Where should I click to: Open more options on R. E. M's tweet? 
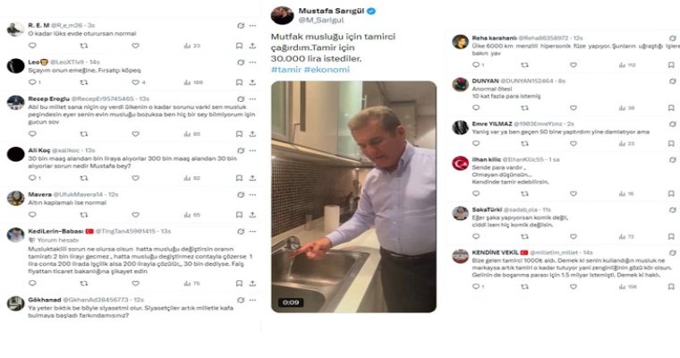tap(252, 26)
